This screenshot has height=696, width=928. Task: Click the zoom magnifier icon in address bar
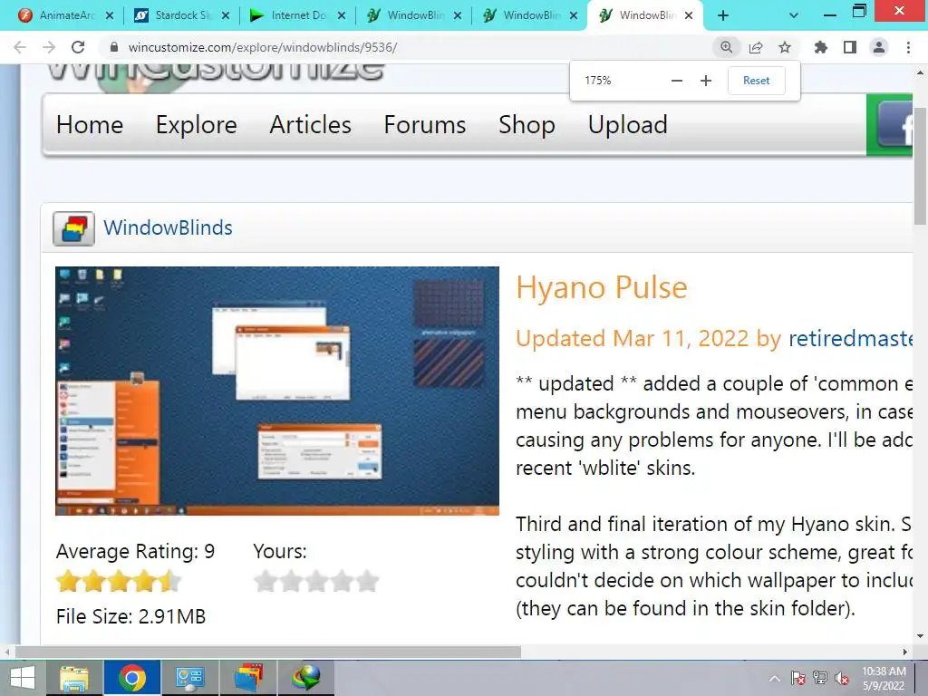click(x=726, y=47)
